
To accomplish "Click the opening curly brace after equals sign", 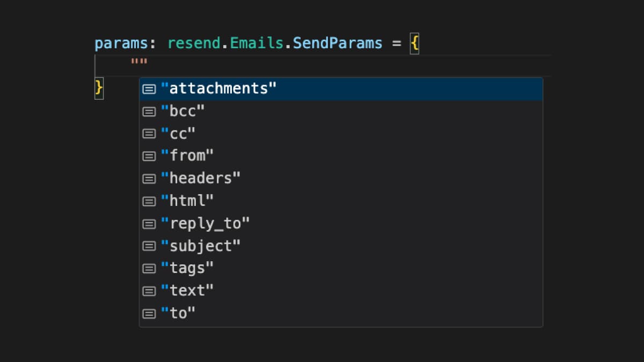I will [414, 43].
